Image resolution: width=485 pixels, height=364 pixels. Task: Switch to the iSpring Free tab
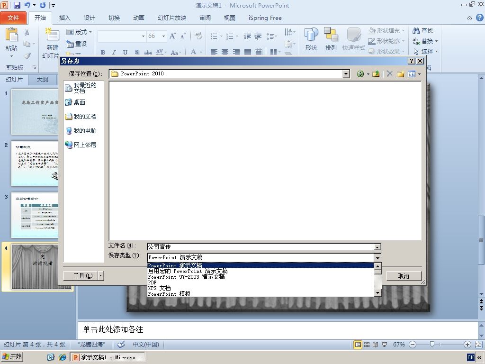(265, 18)
